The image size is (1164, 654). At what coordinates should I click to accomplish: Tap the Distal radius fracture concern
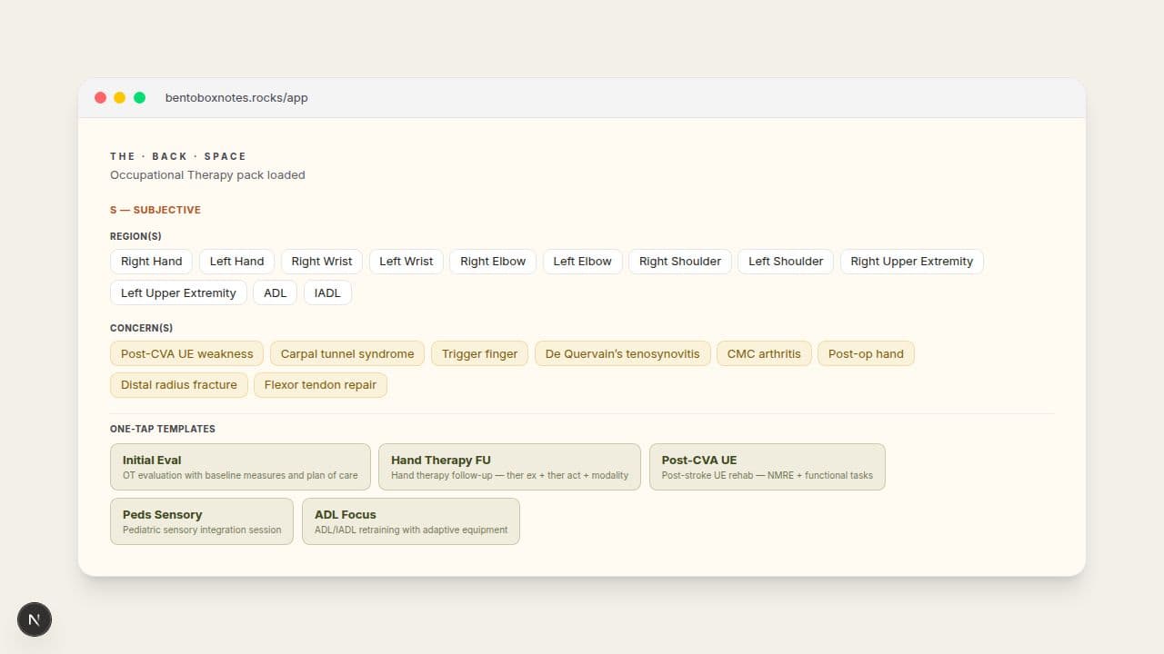(179, 385)
